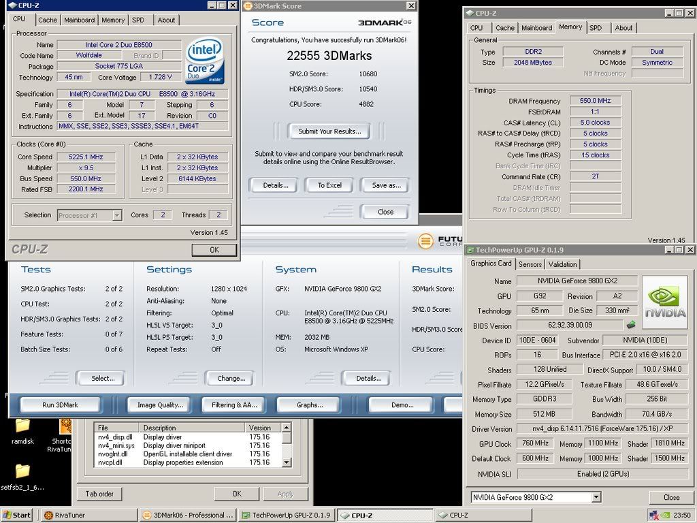The height and width of the screenshot is (523, 697).
Task: Select the nvoglnt.dll row
Action: pos(189,454)
